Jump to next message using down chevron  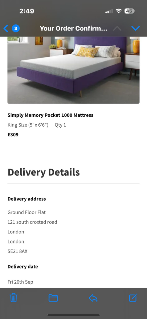[135, 28]
